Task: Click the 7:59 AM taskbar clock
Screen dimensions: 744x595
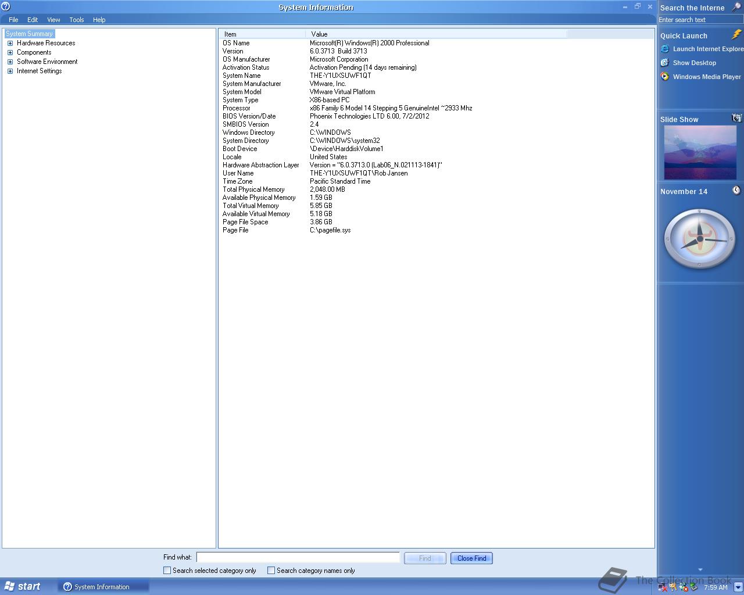Action: coord(716,587)
